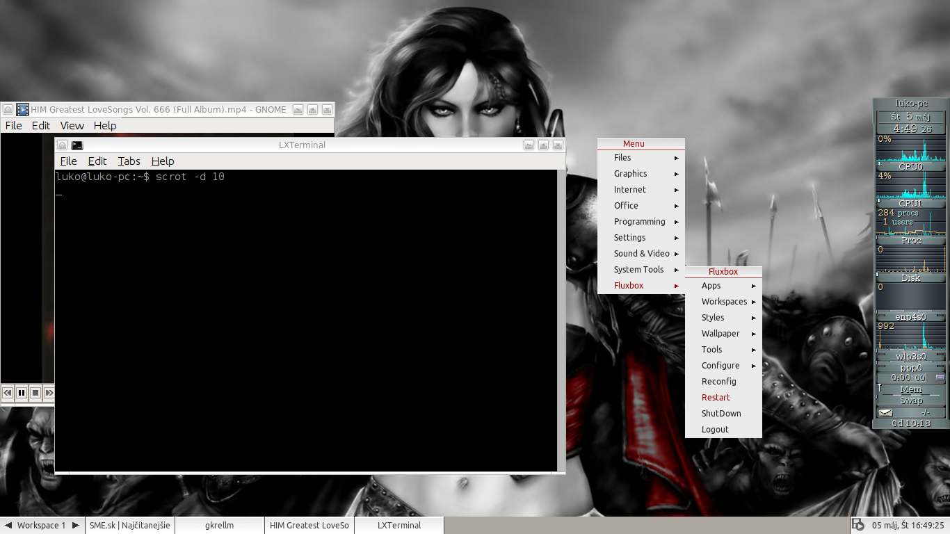The image size is (950, 534).
Task: Open Edit menu in the video player
Action: (41, 125)
